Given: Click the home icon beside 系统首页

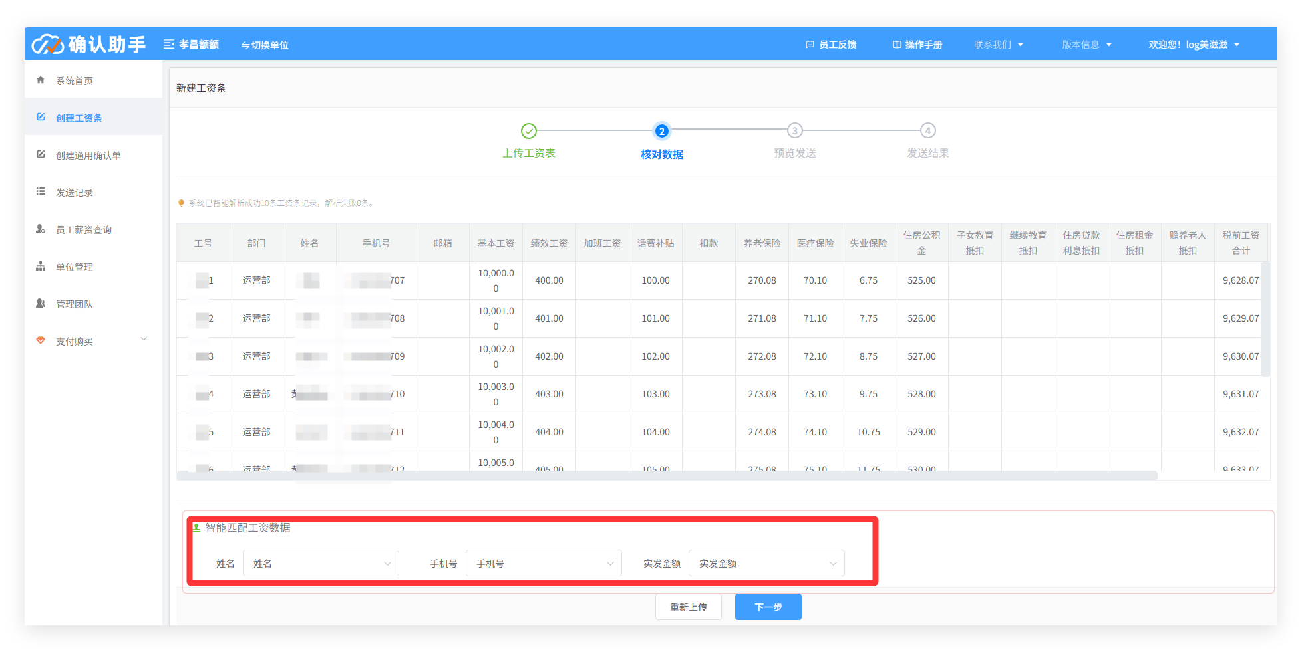Looking at the screenshot, I should point(41,80).
